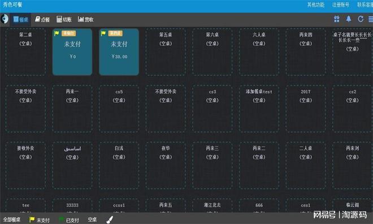Select the empty table 第六桌

212,52
